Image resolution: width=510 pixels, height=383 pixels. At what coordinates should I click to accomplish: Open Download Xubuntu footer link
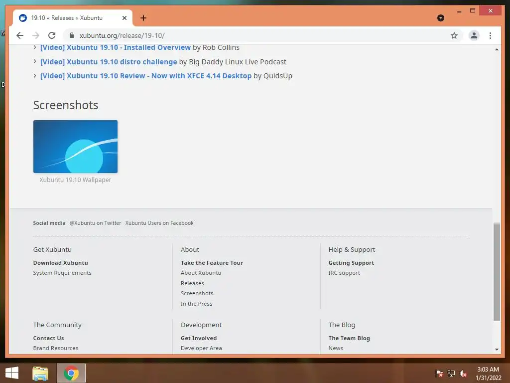(x=60, y=263)
